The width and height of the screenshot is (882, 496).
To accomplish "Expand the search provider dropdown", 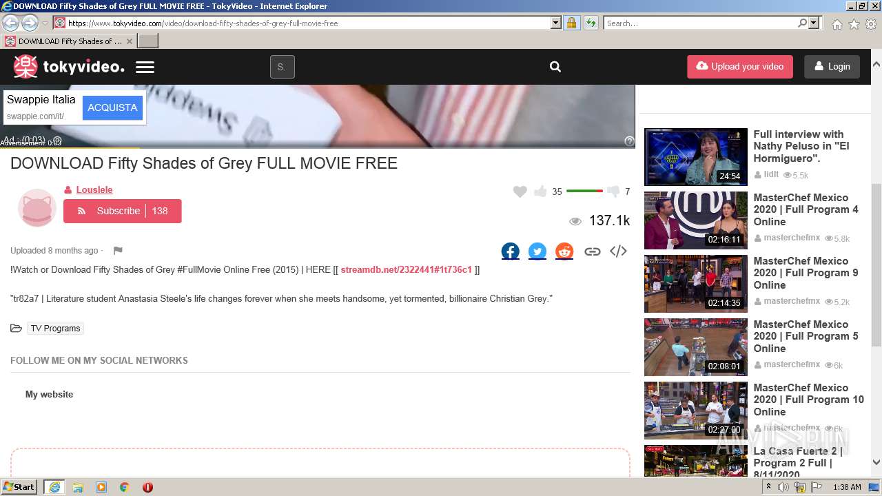I will tap(814, 23).
